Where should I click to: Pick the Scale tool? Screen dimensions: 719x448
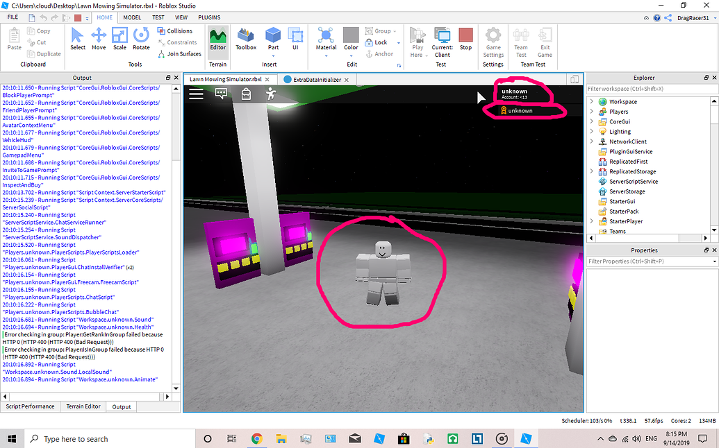click(x=119, y=38)
